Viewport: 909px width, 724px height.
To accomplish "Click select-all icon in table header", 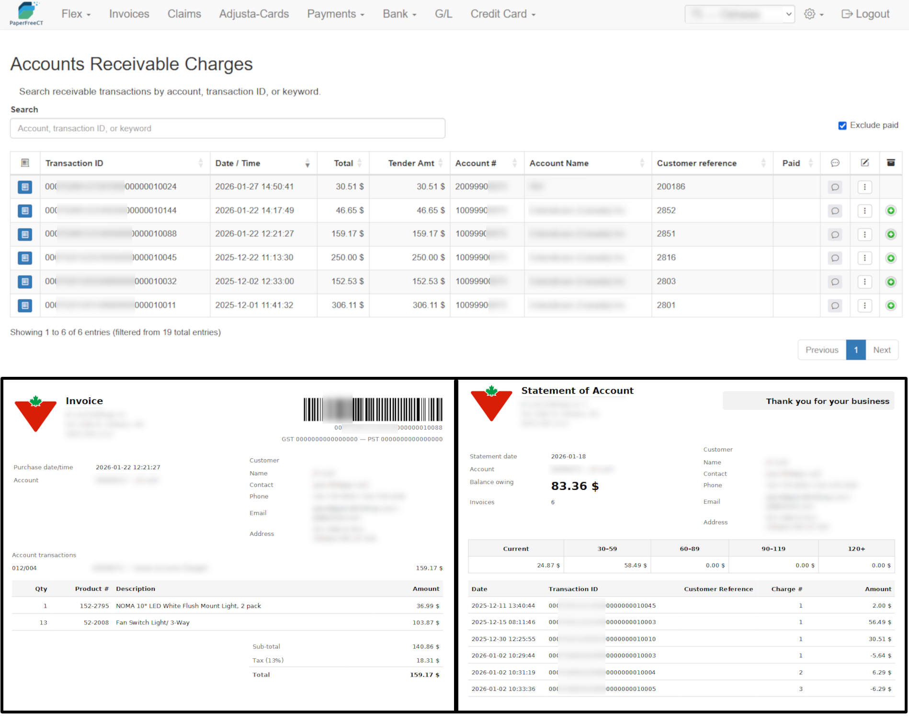I will 25,163.
